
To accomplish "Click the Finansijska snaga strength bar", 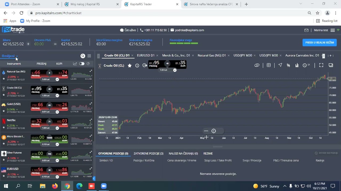I will click(x=184, y=43).
